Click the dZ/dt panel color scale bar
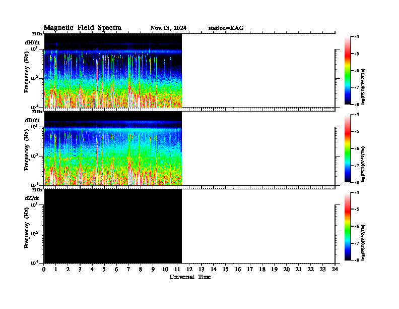Viewport: 399px width, 309px height. tap(348, 226)
